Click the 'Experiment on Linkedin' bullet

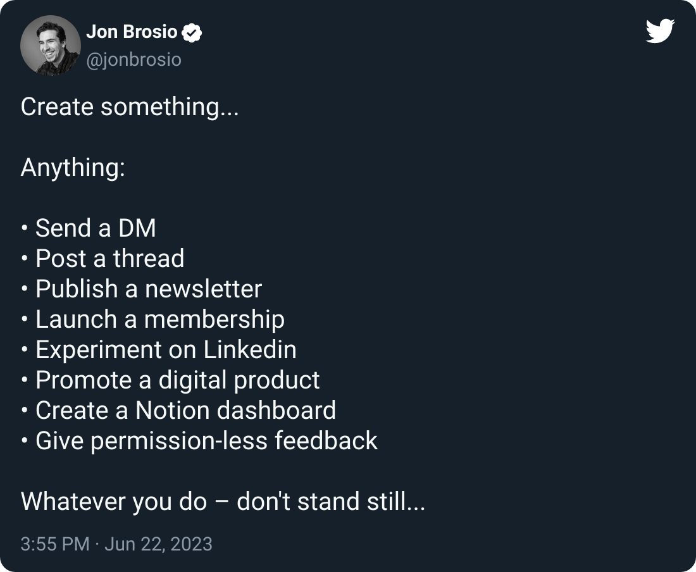(158, 350)
